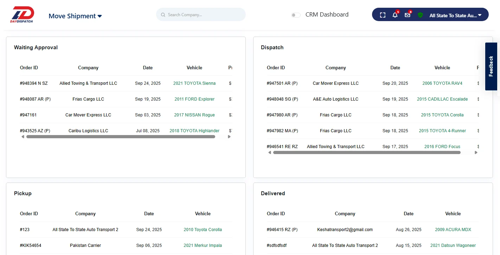Viewport: 500px width, 255px height.
Task: Select Pickup order #KIK54654
Action: pyautogui.click(x=31, y=246)
